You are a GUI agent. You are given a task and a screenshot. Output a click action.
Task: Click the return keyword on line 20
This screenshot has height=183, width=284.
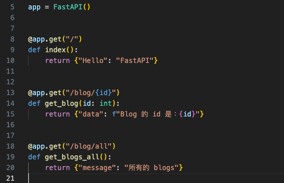click(58, 168)
